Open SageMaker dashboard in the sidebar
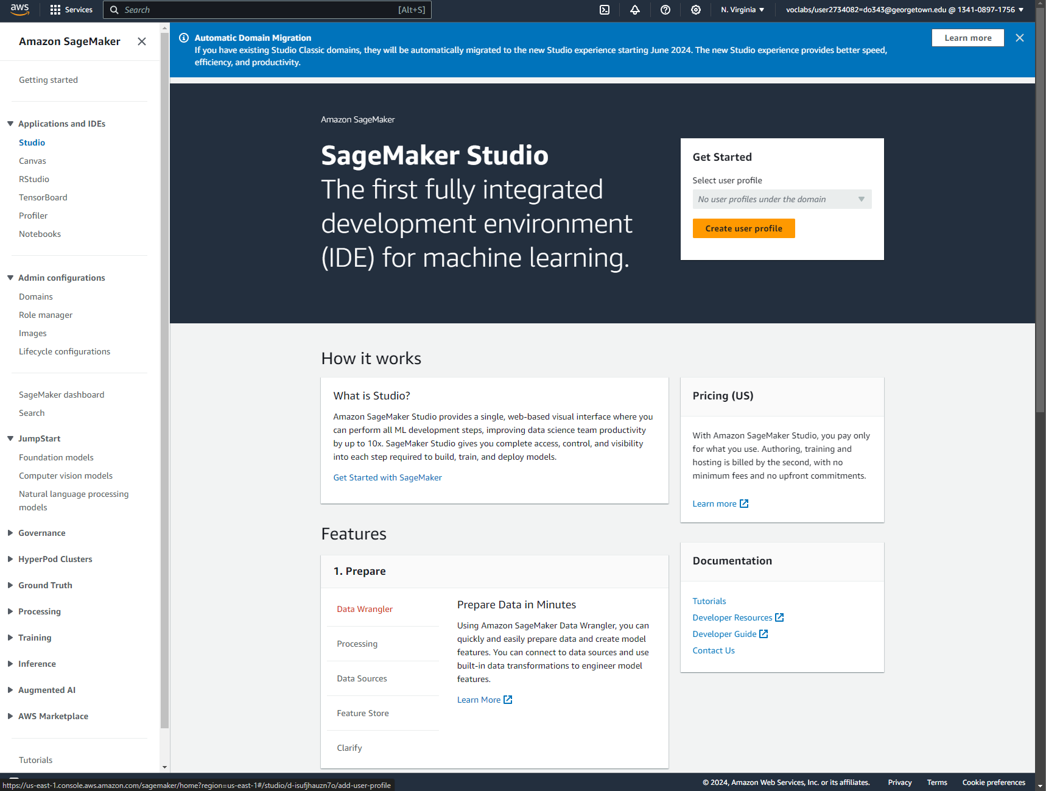The height and width of the screenshot is (791, 1046). [61, 395]
